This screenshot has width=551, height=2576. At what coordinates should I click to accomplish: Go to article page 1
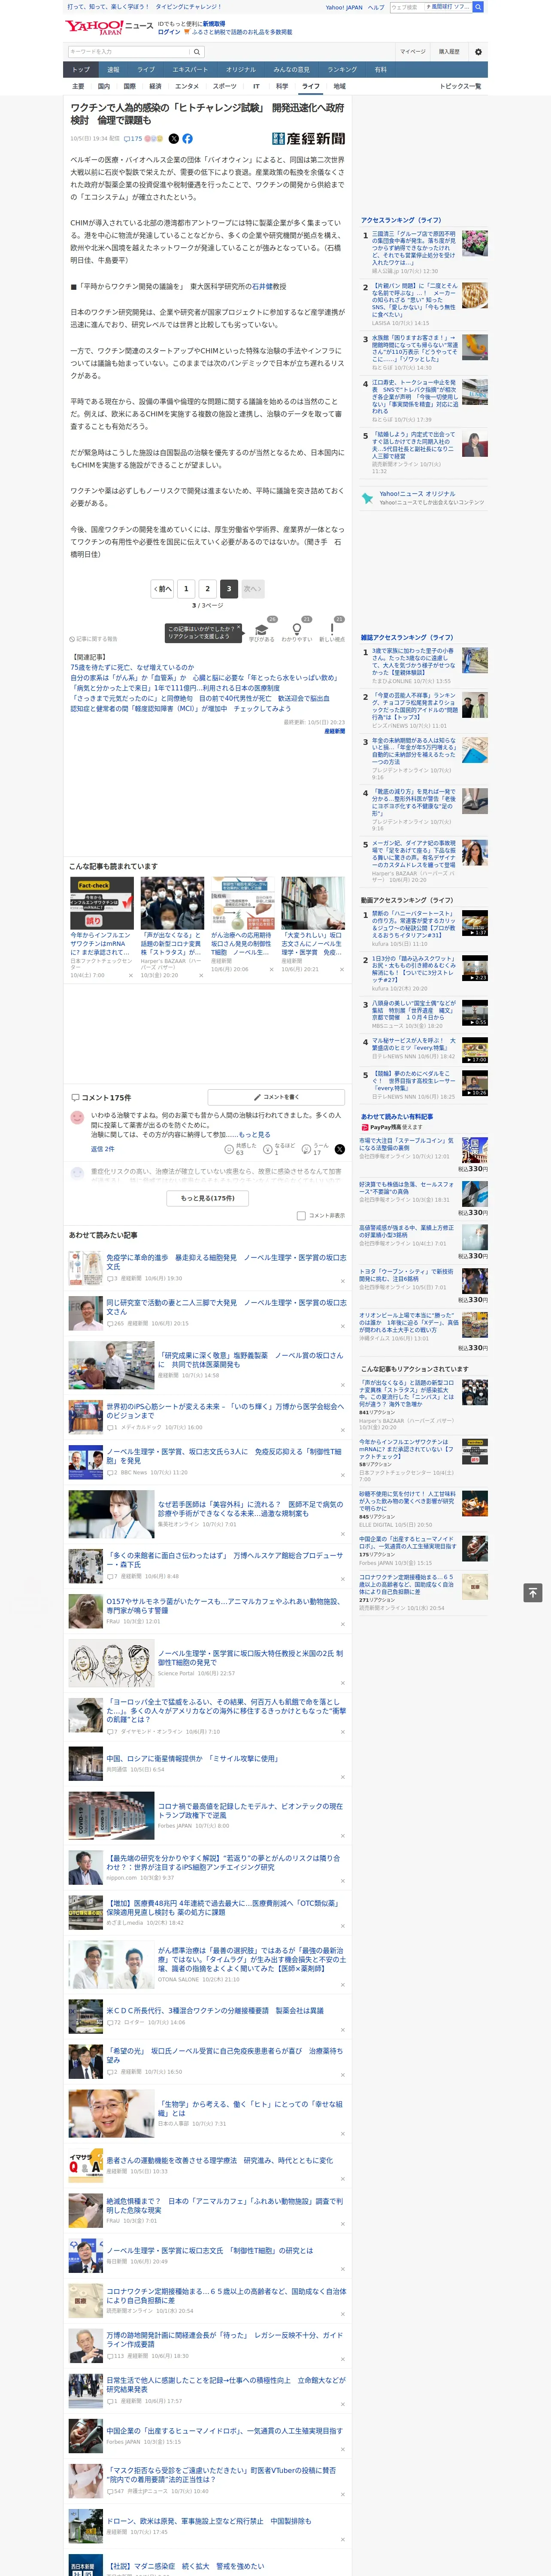click(186, 588)
